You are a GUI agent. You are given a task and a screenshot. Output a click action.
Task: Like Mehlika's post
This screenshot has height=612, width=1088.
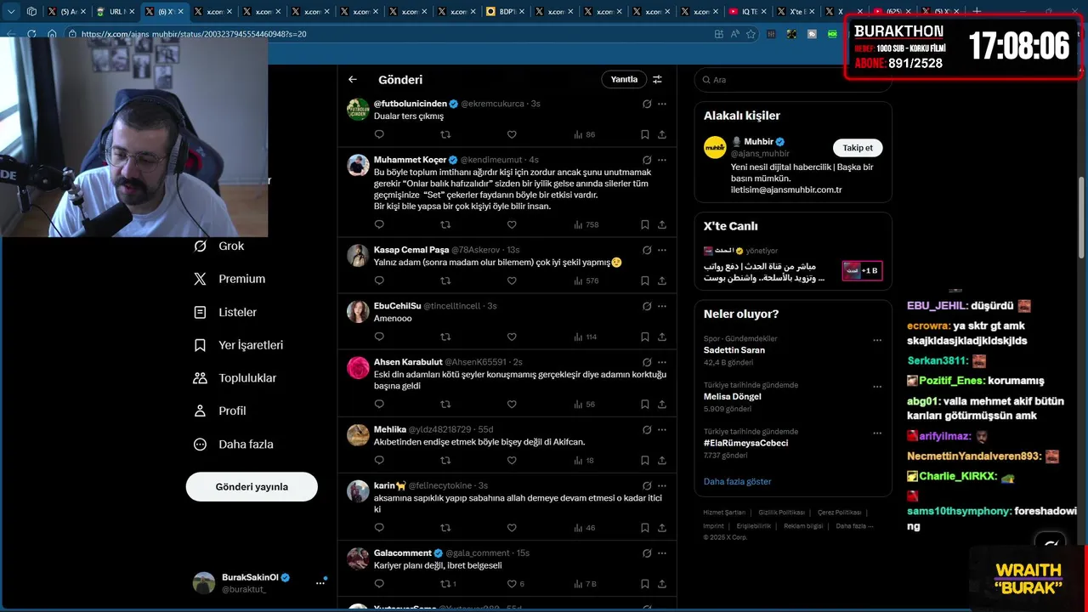(x=512, y=460)
